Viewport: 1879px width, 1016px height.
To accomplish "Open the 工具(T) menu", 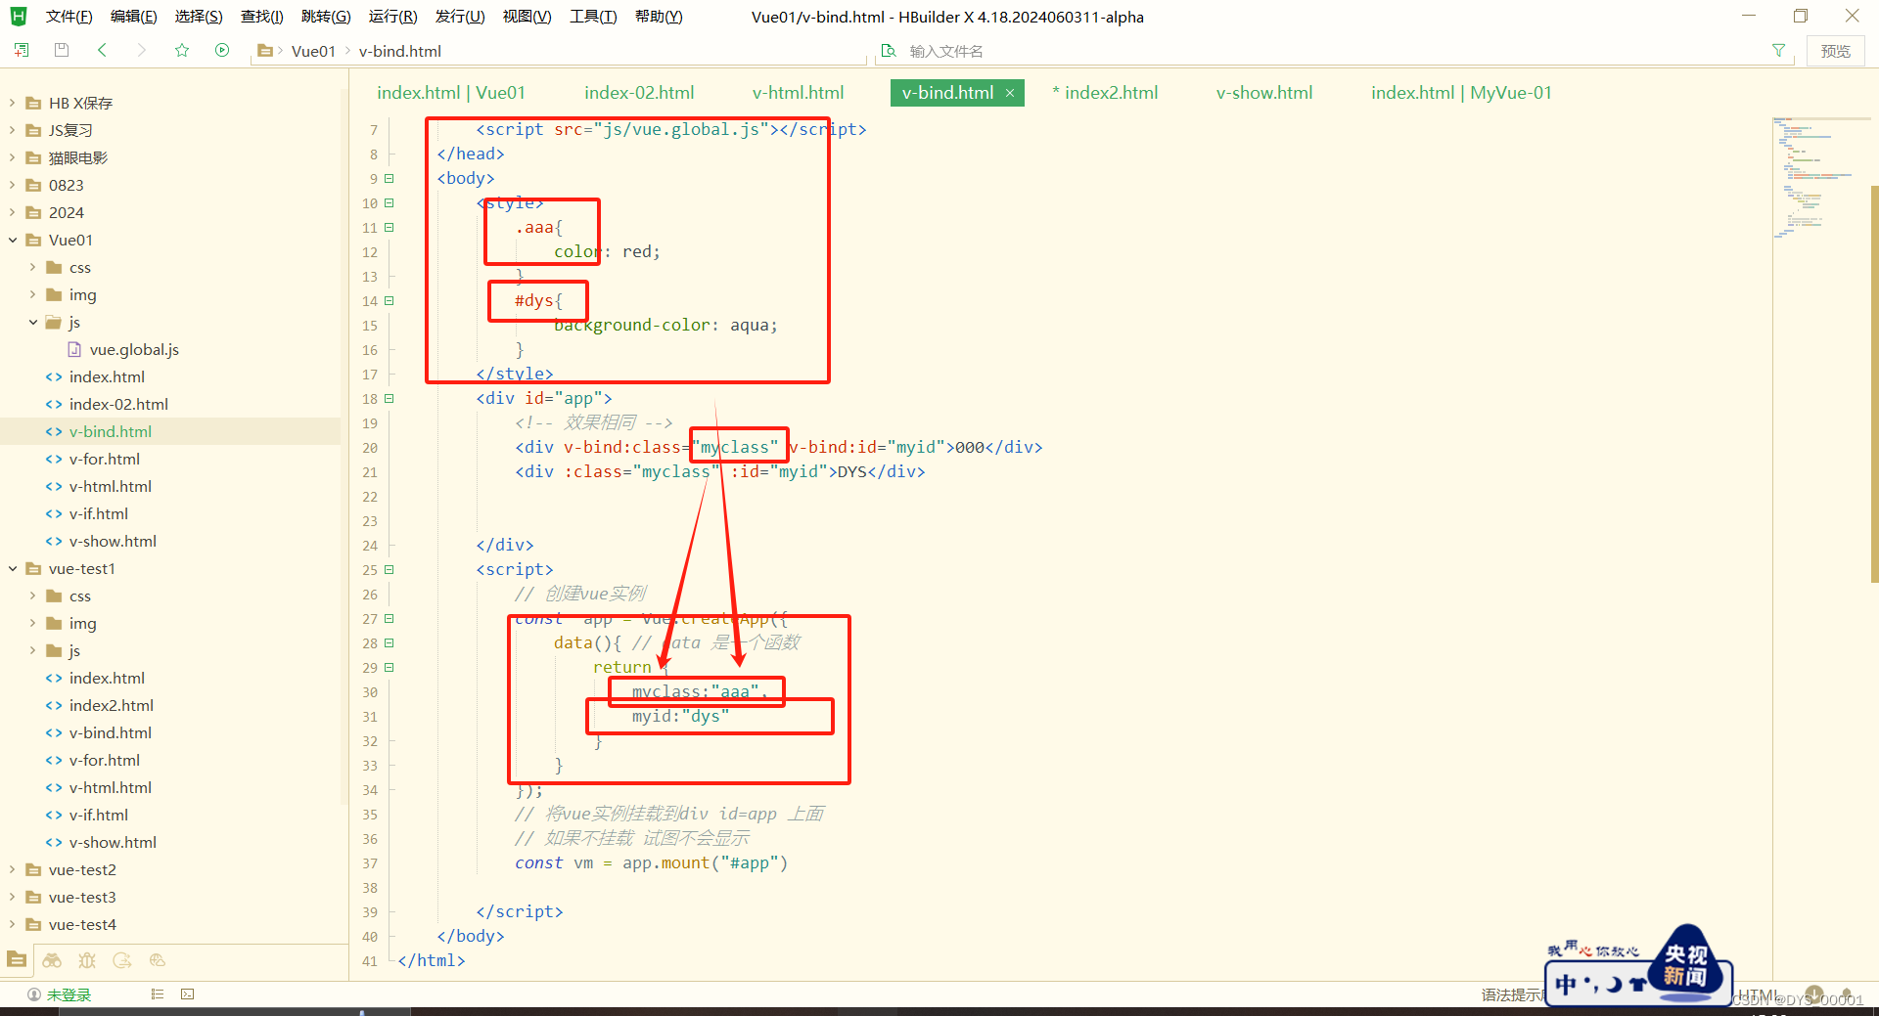I will pos(593,17).
